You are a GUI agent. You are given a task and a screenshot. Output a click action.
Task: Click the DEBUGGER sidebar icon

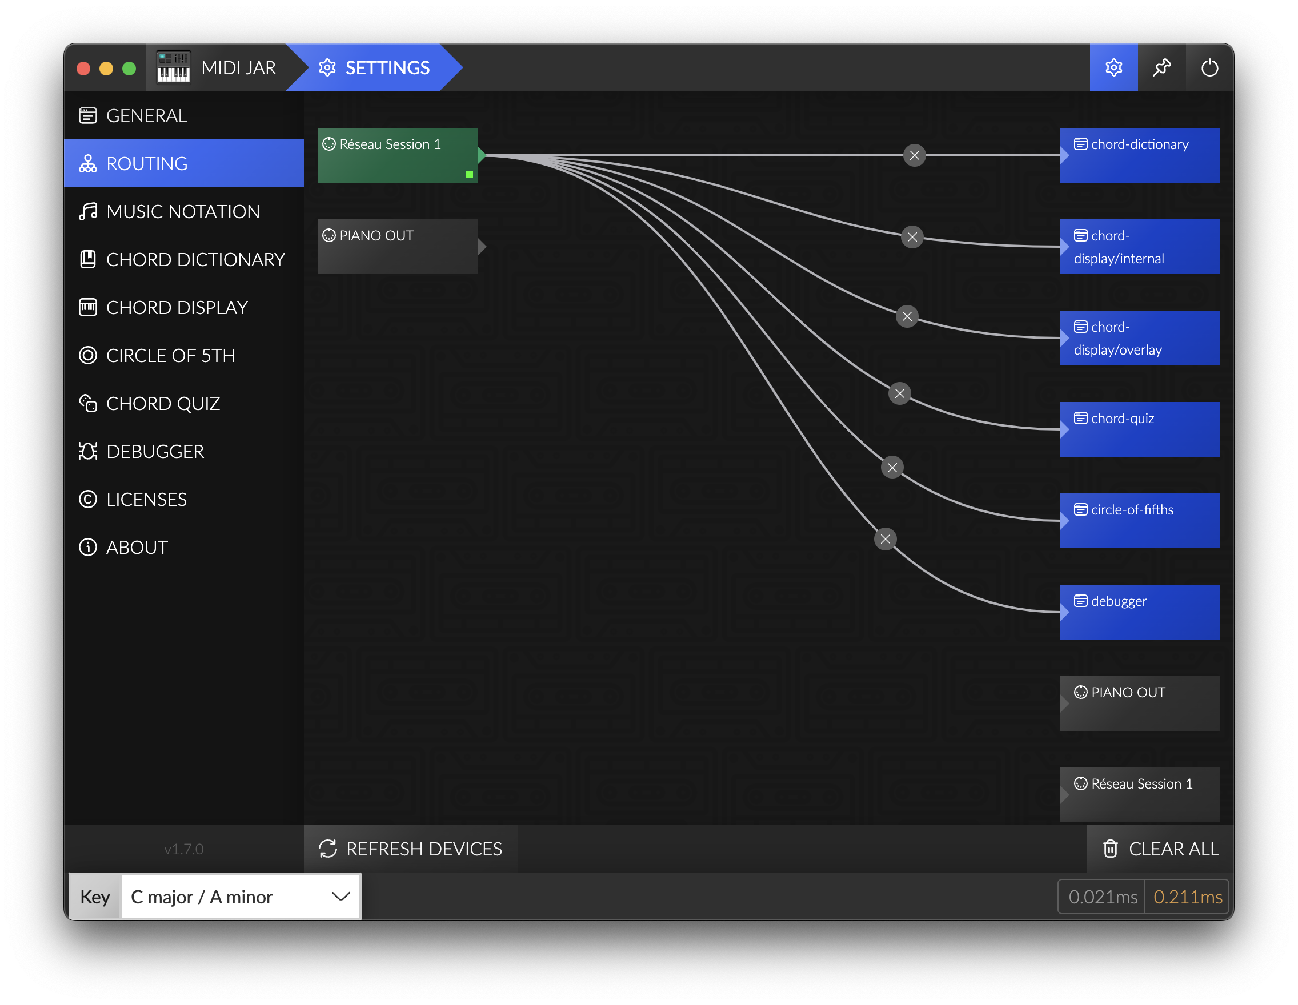click(87, 451)
